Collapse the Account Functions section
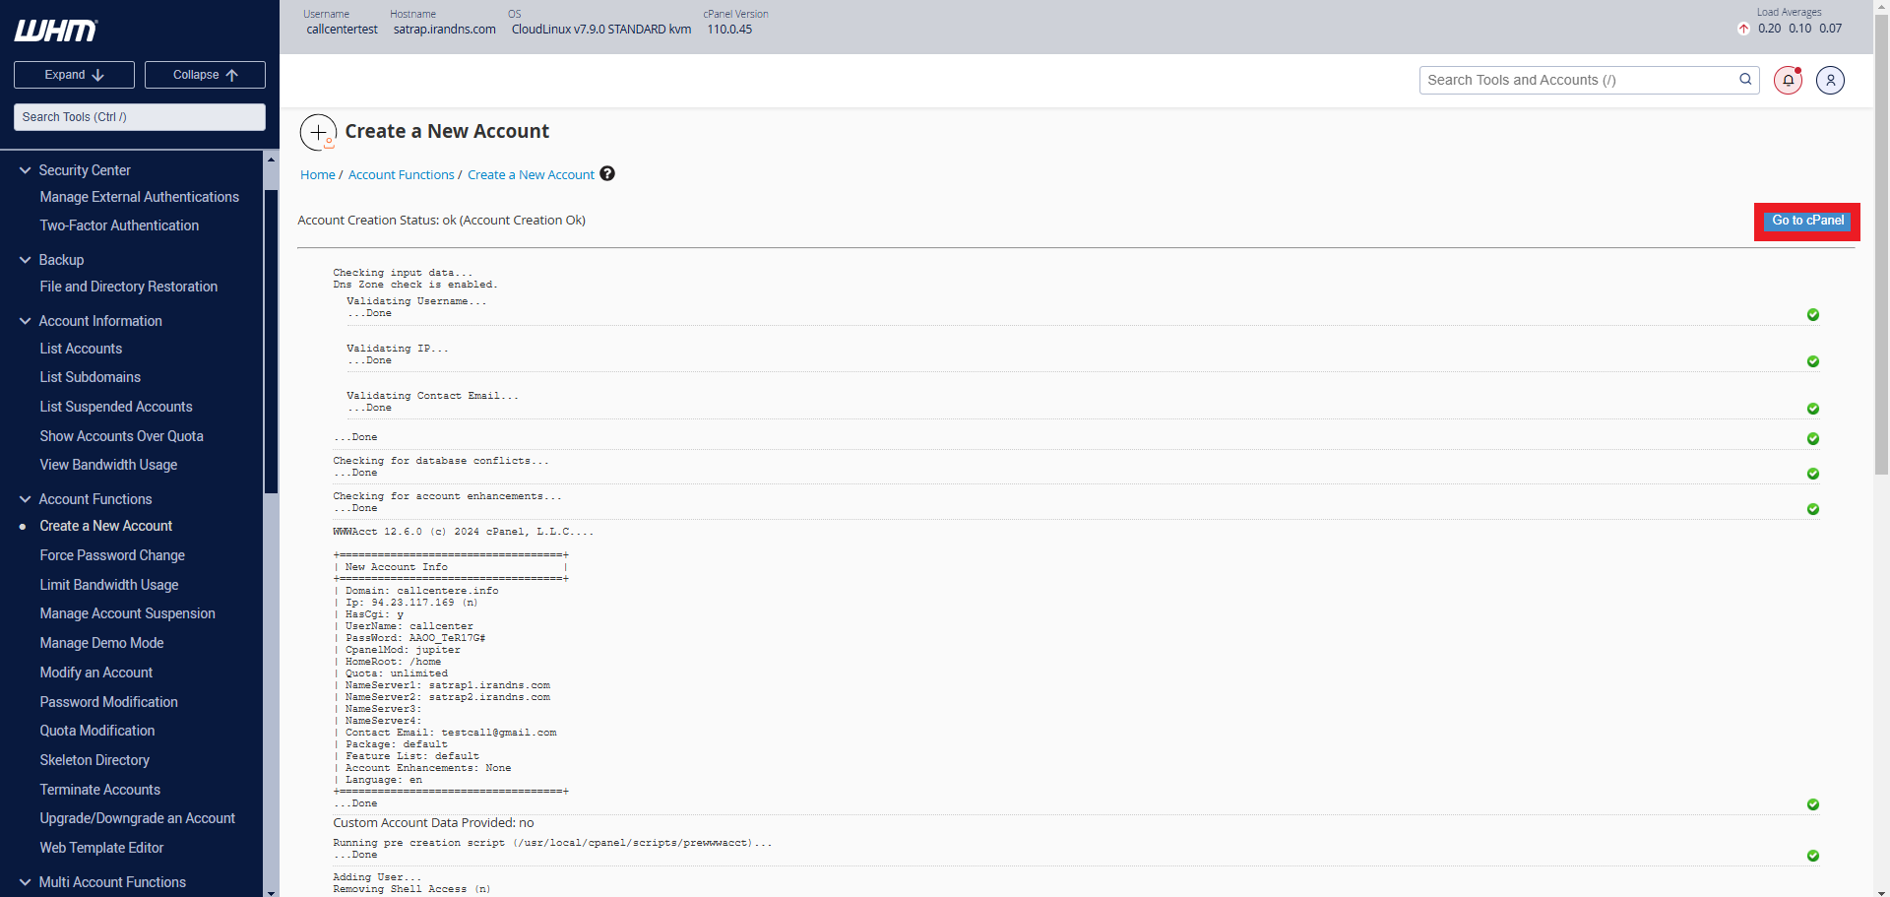The image size is (1890, 897). point(26,499)
